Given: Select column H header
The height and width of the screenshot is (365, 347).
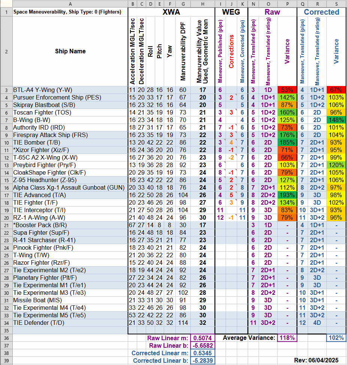Looking at the screenshot, I should click(202, 4).
